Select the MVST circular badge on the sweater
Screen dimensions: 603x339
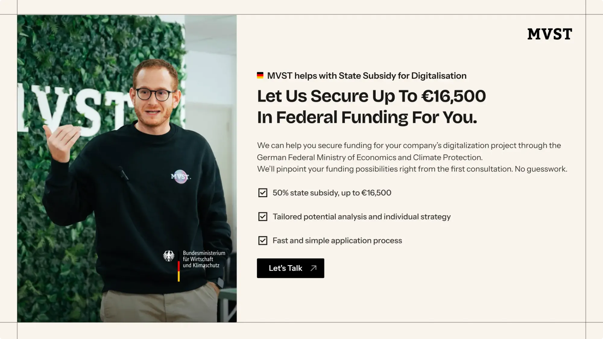point(180,177)
